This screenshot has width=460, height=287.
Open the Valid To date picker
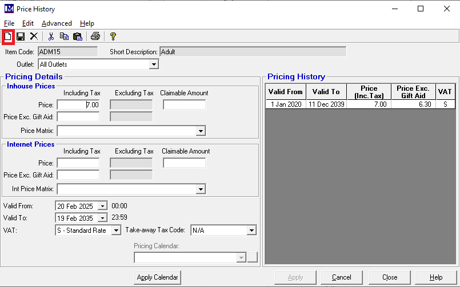tap(102, 218)
